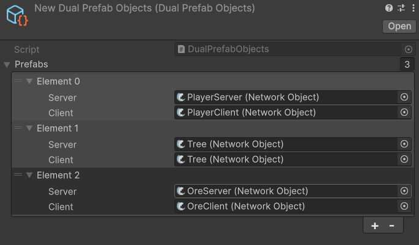The height and width of the screenshot is (245, 419).
Task: Click the preset selector sliders icon
Action: pos(401,8)
